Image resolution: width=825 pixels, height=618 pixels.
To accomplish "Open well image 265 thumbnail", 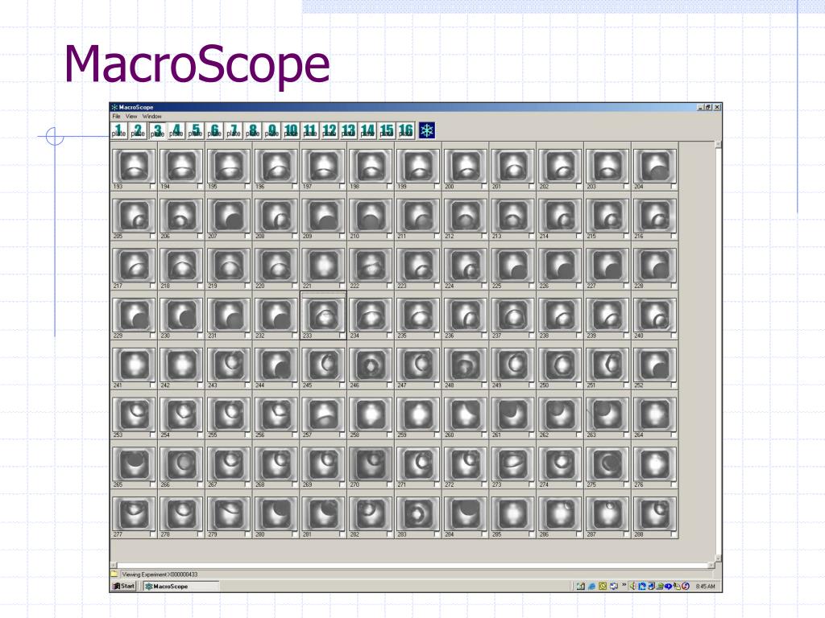I will coord(134,464).
